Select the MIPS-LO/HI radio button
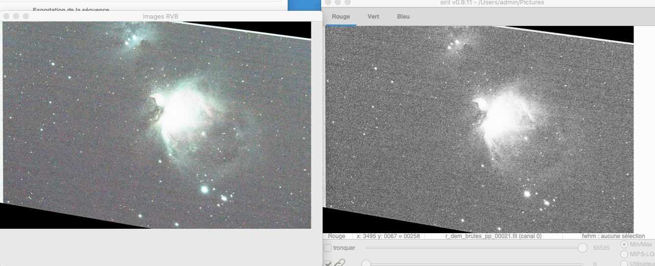Image resolution: width=655 pixels, height=266 pixels. 624,254
